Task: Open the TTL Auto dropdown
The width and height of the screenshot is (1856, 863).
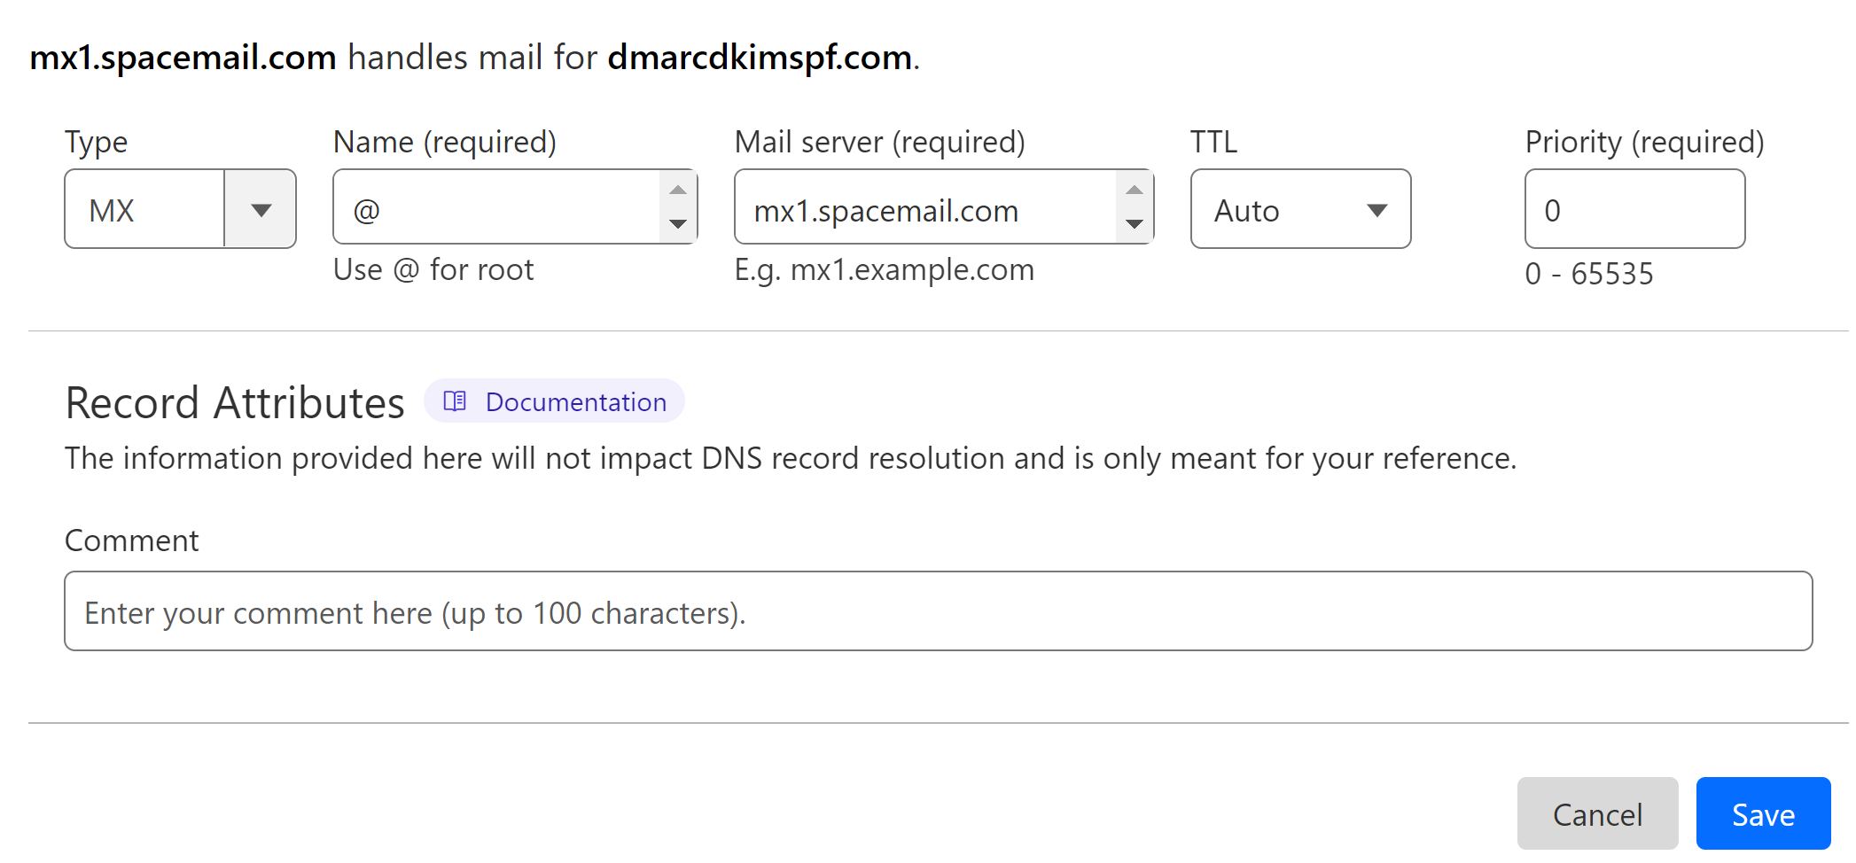Action: (x=1300, y=209)
